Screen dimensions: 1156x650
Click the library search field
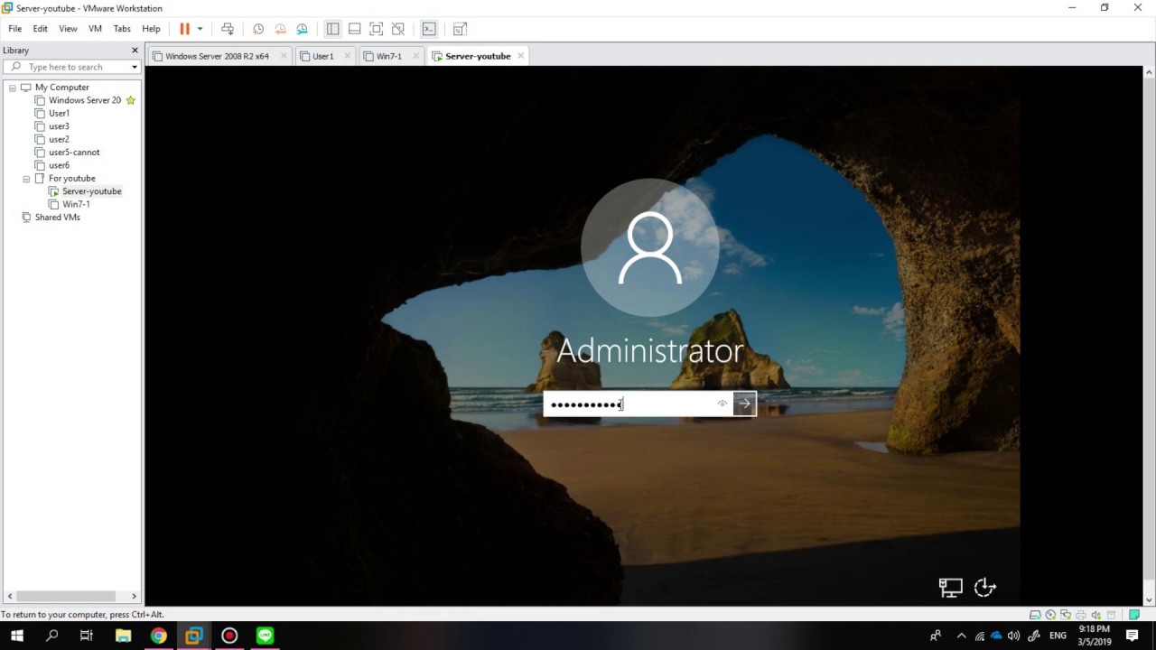tap(72, 67)
